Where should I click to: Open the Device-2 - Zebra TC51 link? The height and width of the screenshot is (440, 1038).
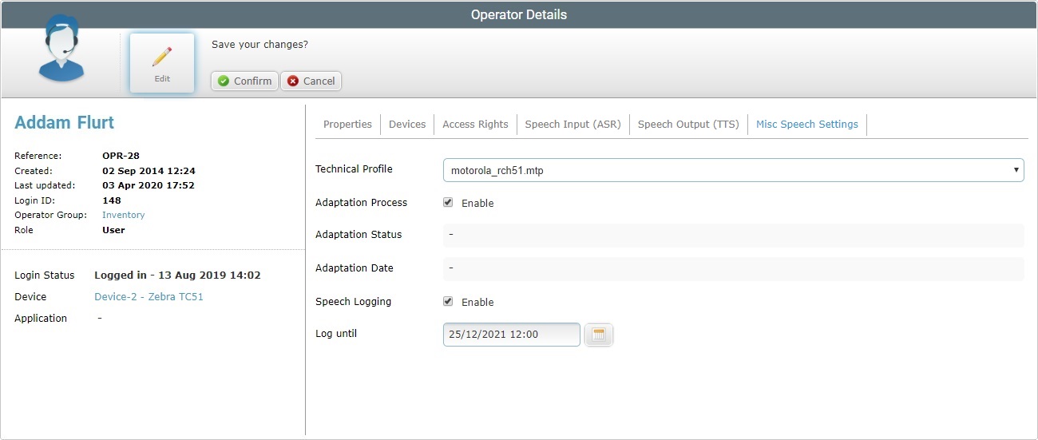point(149,297)
